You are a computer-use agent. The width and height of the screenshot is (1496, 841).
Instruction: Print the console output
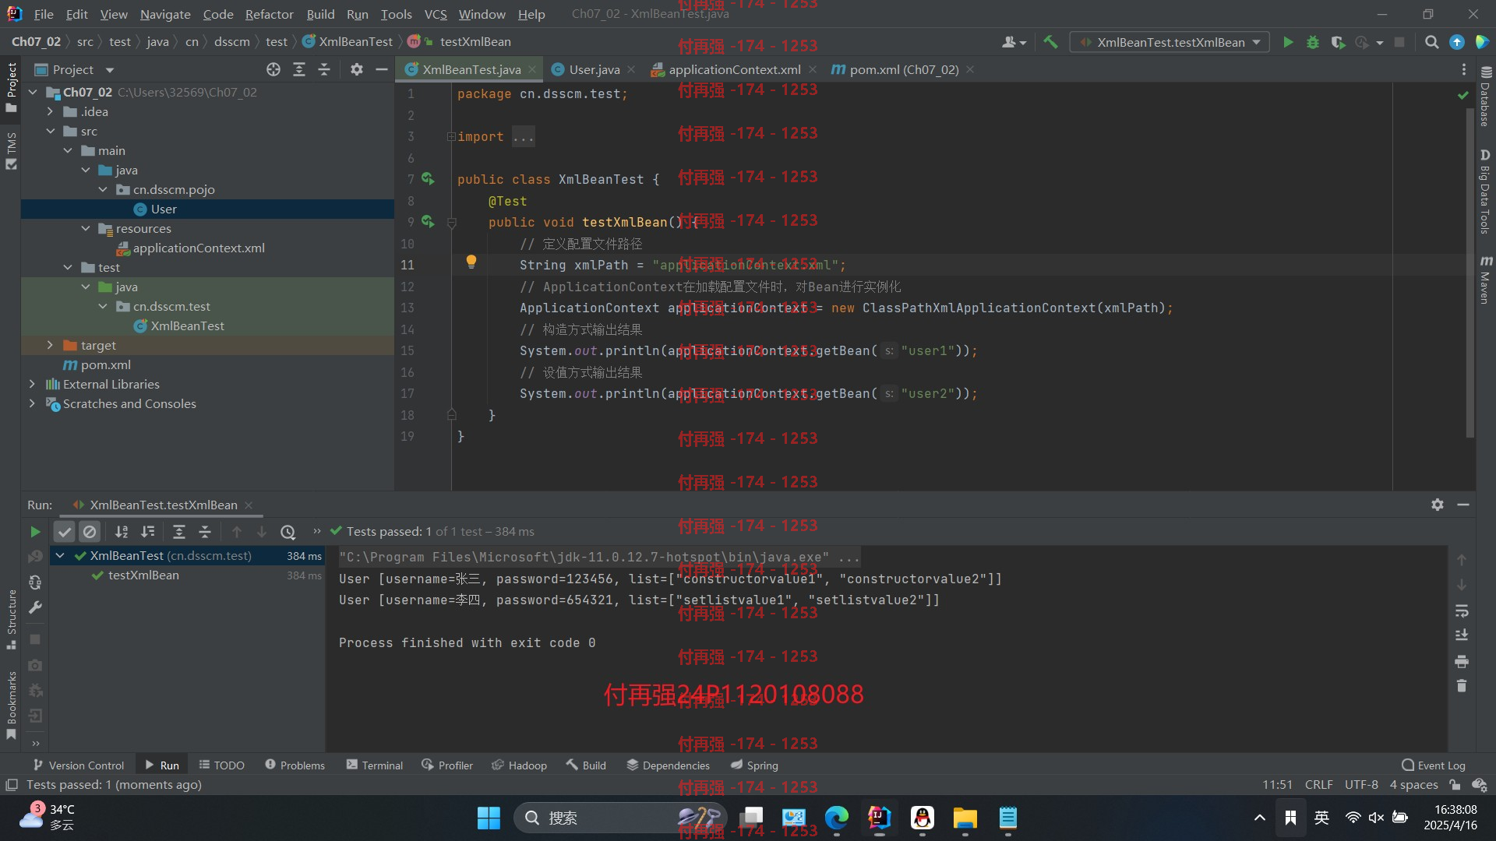tap(1462, 661)
